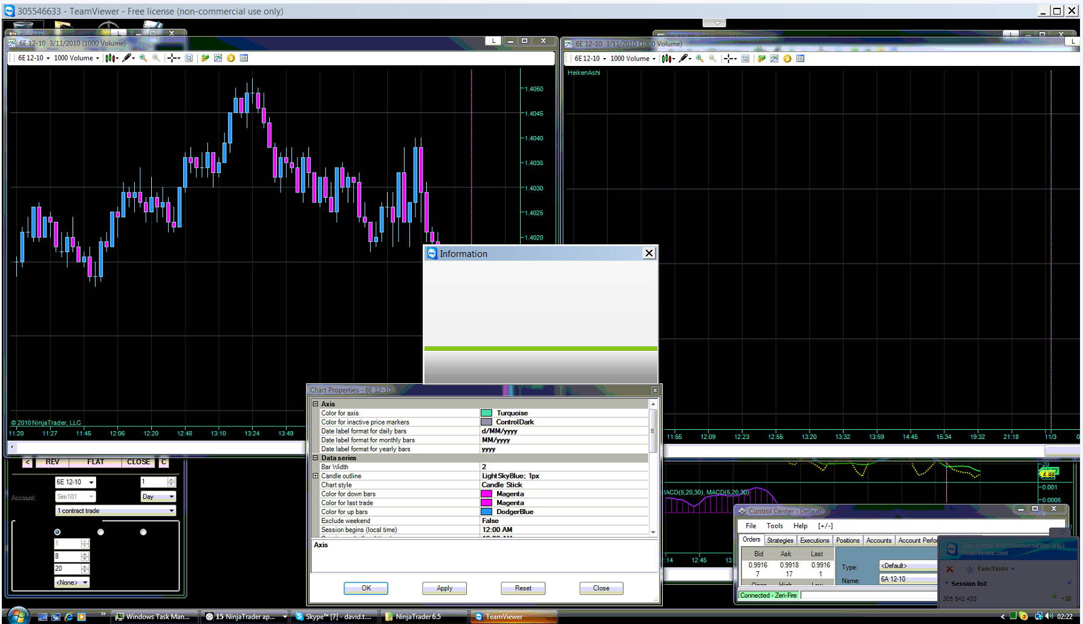Click Reset in Chart Properties dialog
The width and height of the screenshot is (1083, 624).
(x=523, y=588)
